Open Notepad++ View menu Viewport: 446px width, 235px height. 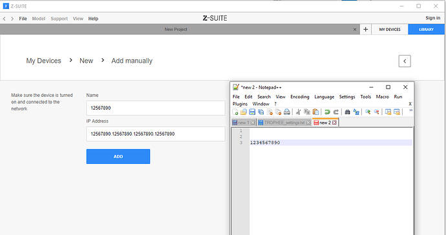point(281,97)
